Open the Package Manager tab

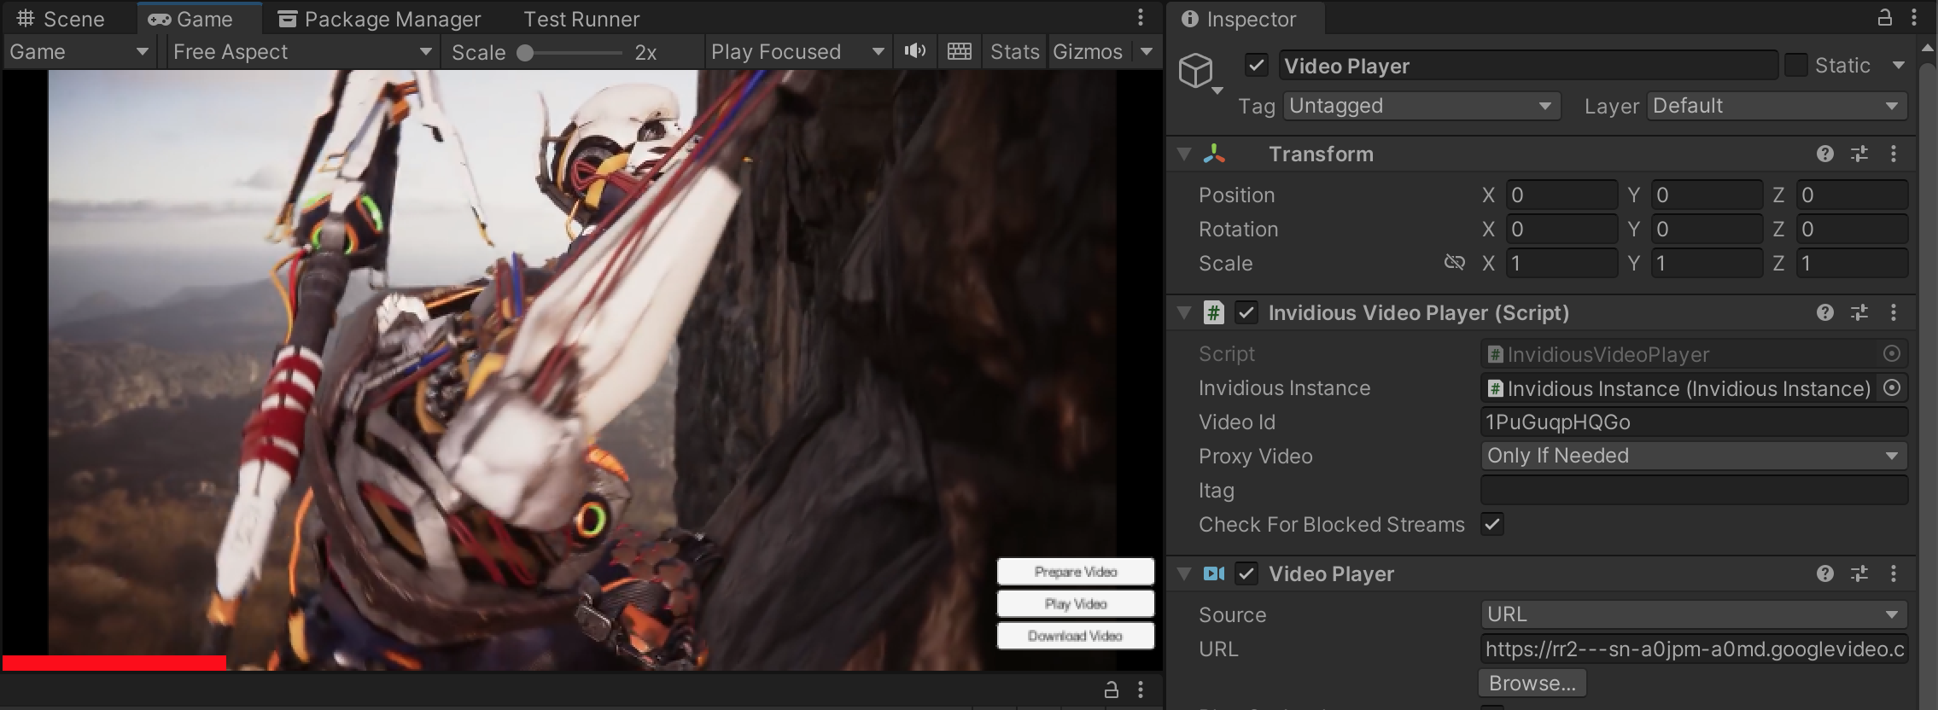pos(381,18)
